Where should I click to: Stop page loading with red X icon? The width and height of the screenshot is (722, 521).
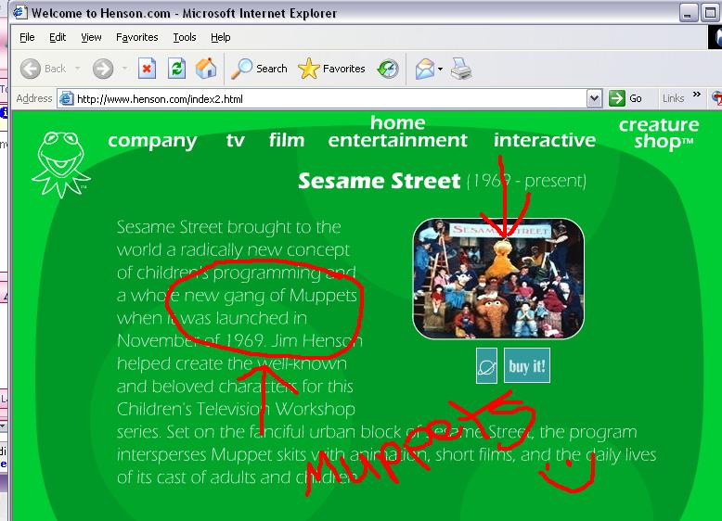click(147, 69)
